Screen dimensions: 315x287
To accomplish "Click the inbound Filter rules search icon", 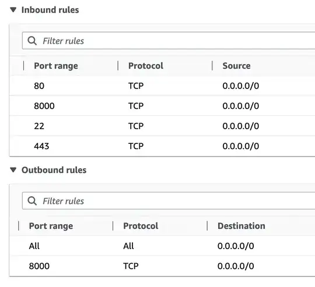I will 32,41.
